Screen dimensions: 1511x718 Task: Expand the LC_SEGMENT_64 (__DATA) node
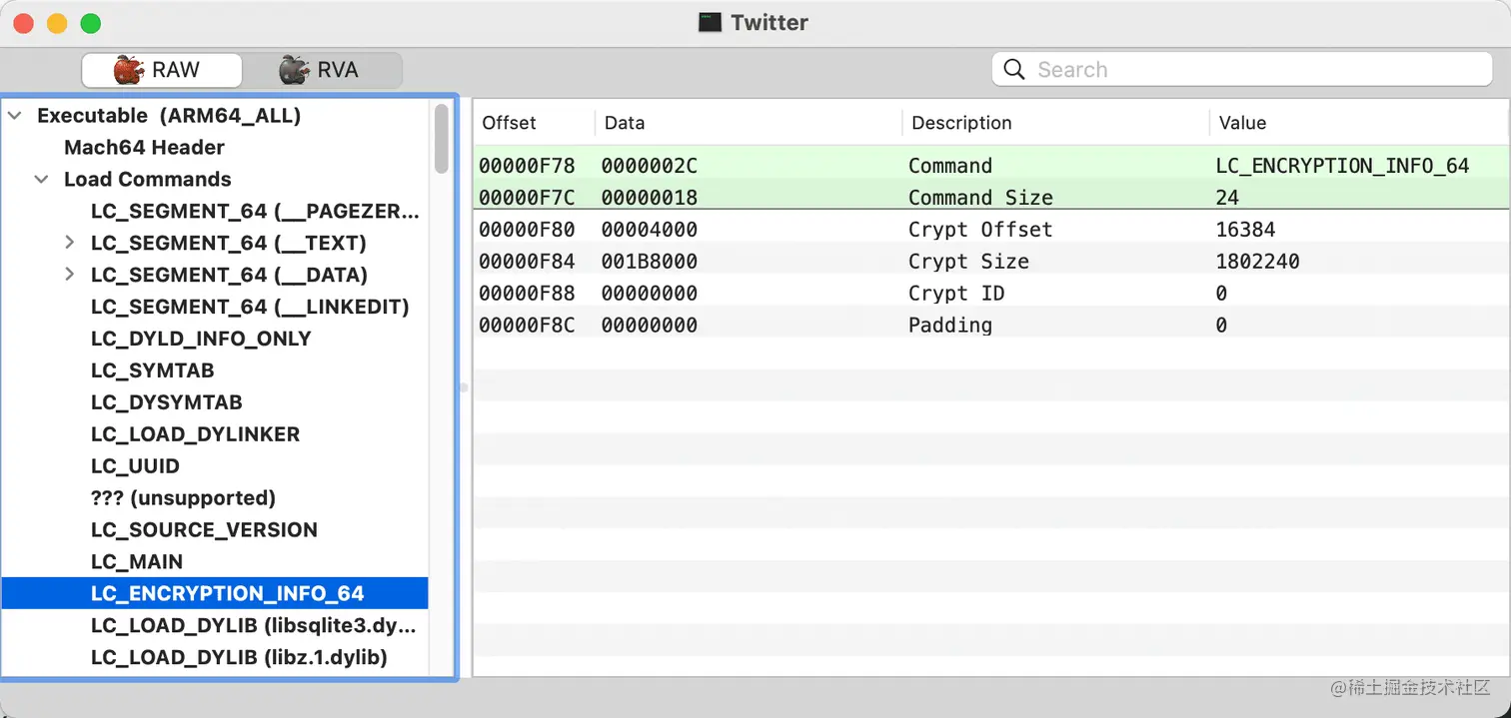(69, 275)
